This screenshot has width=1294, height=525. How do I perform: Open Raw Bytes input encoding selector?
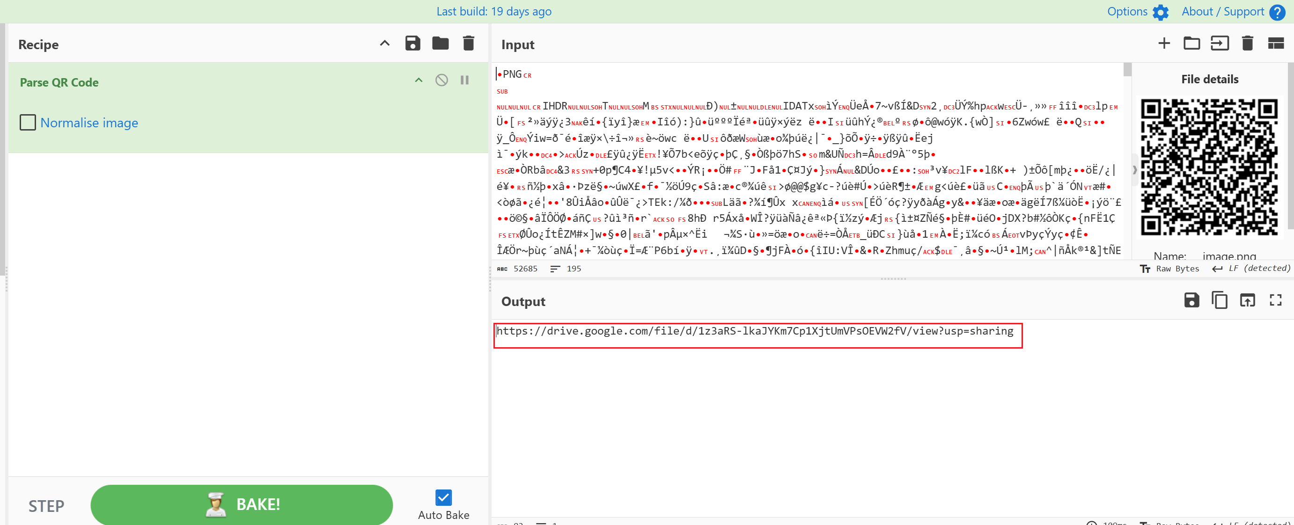[1169, 269]
